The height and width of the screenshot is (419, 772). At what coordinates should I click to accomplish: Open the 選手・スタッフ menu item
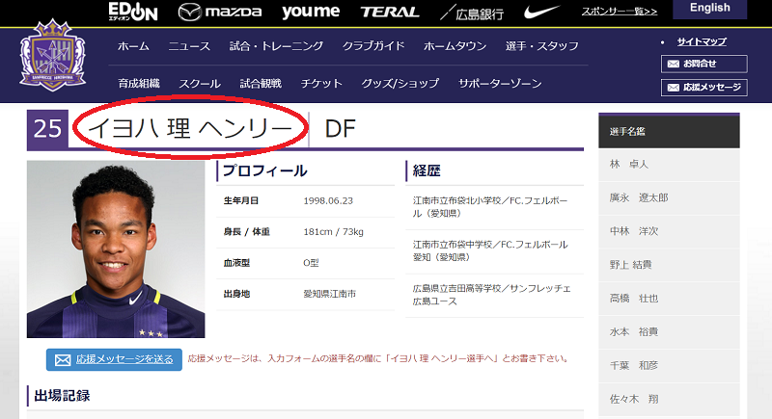tap(542, 46)
